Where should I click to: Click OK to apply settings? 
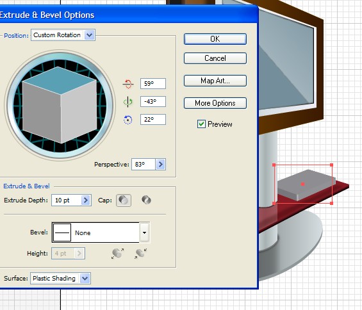point(215,39)
